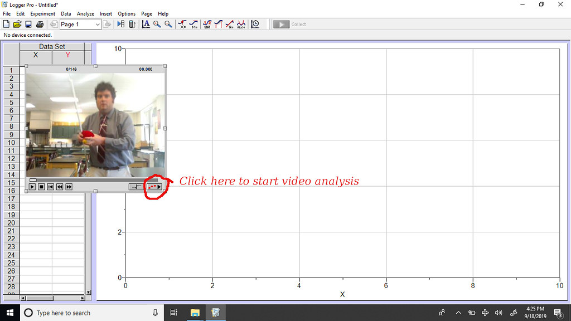
Task: Select the Examine tool on the toolbar
Action: pos(182,24)
